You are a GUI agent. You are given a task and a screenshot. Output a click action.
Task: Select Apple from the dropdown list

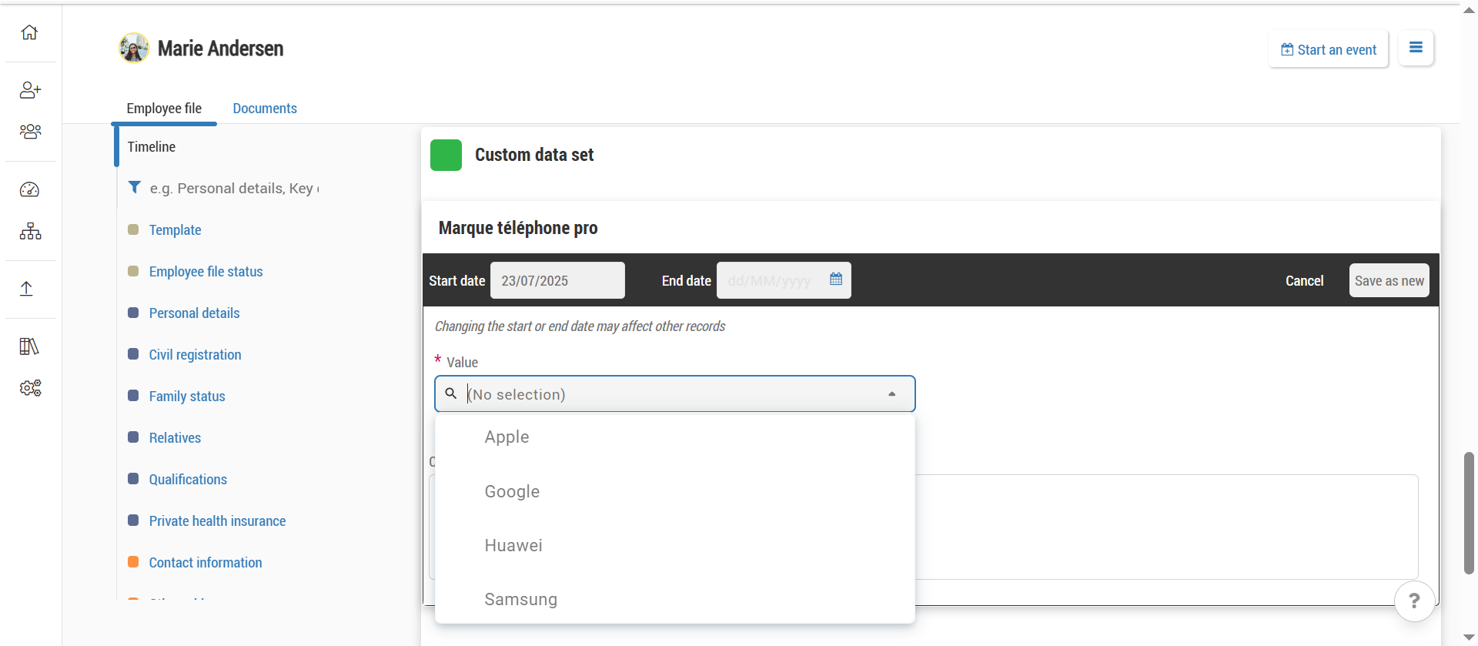point(507,437)
